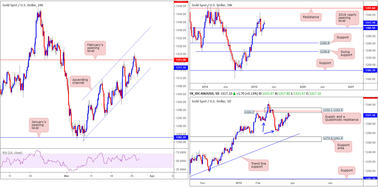Click the 'C:1317.10' close value in the header
378x187 pixels.
[313, 94]
